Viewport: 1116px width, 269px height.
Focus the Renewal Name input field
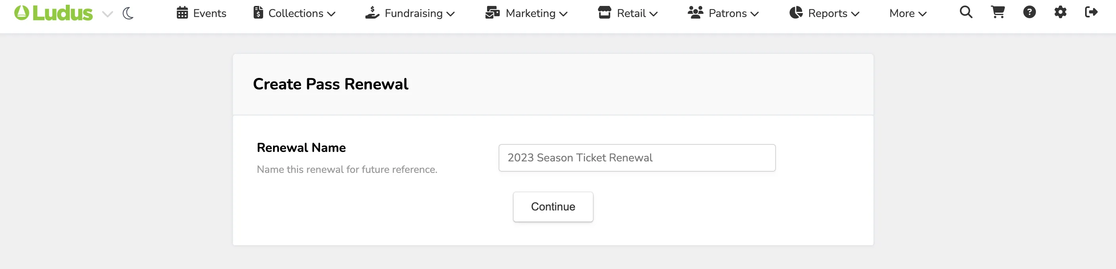(x=637, y=158)
